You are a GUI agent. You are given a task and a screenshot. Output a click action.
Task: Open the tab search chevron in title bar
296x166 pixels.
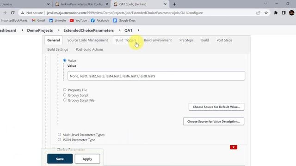265,4
